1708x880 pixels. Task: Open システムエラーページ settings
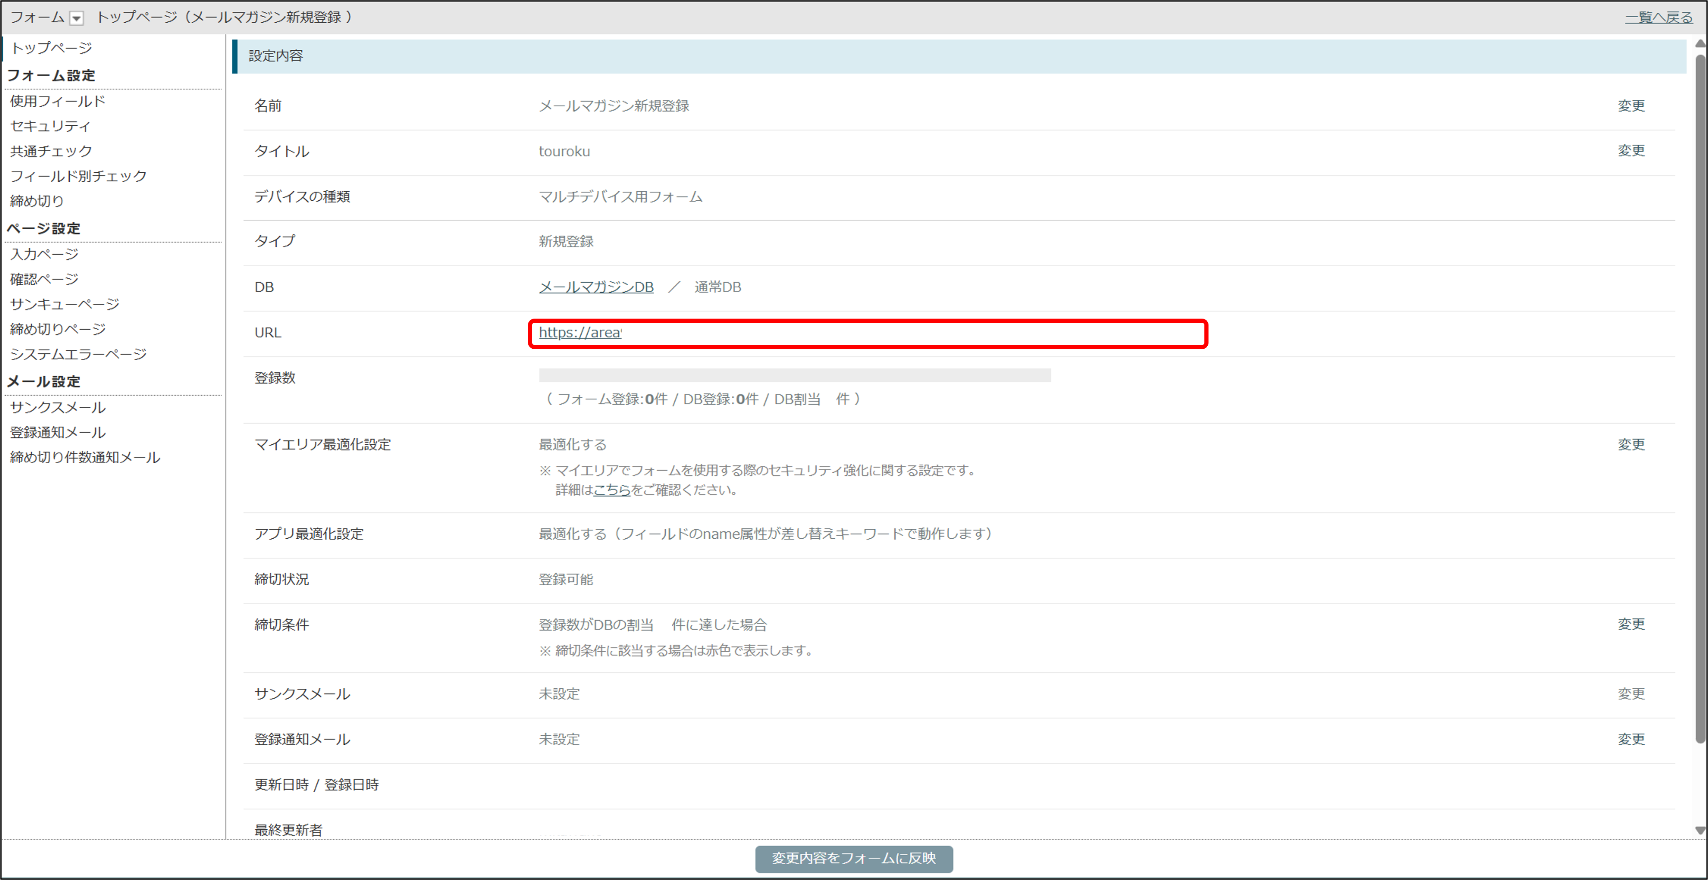coord(78,354)
